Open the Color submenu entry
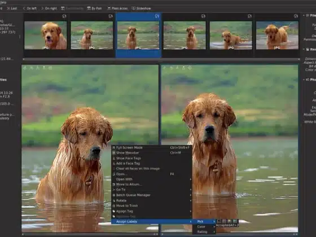Image resolution: width=316 pixels, height=237 pixels. click(204, 227)
